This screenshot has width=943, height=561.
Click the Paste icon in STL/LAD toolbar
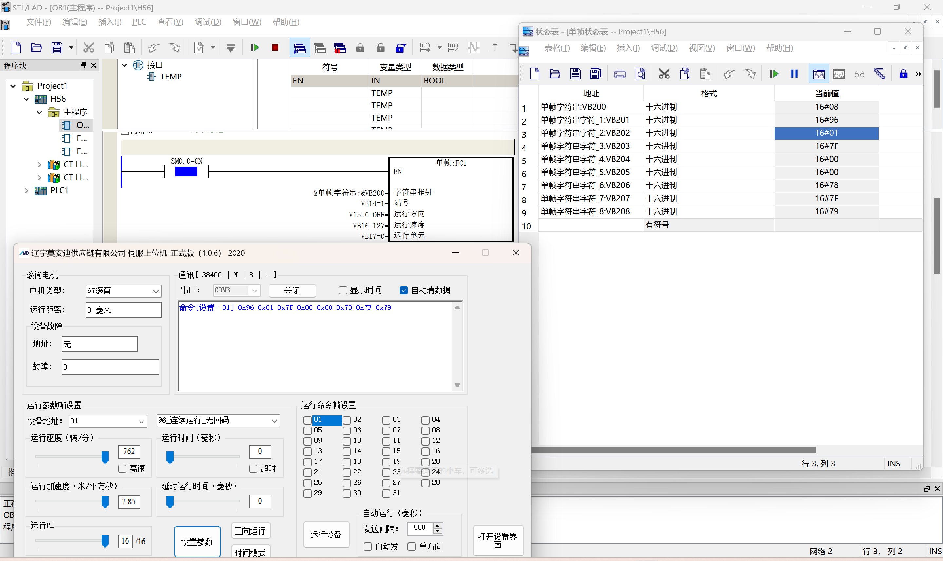[129, 48]
